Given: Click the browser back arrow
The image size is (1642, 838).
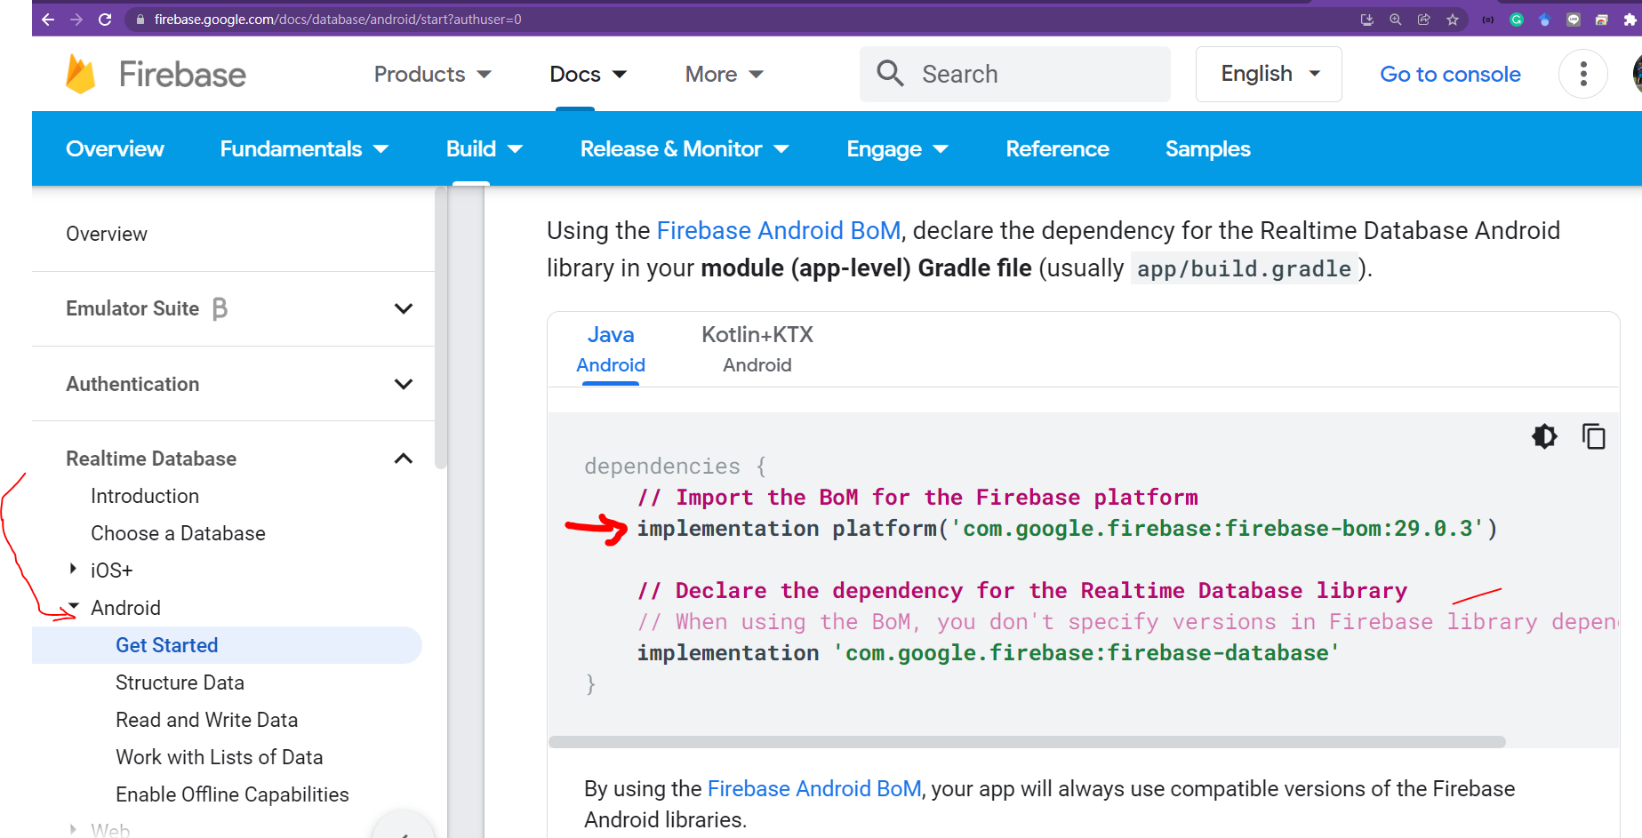Looking at the screenshot, I should [48, 20].
